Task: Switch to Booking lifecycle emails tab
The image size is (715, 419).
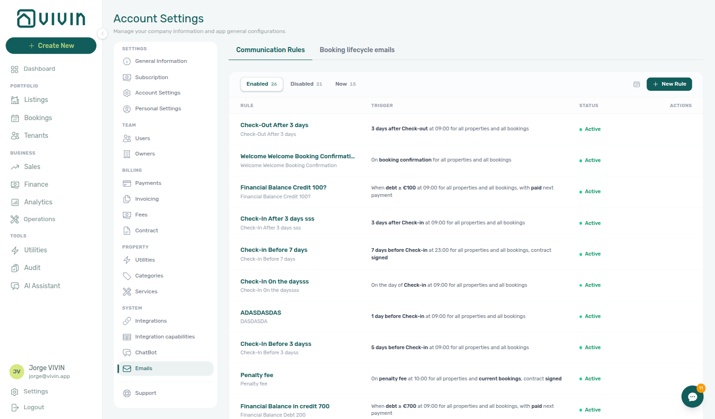Action: coord(357,50)
